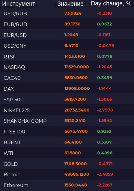
Task: Select the USD/RUB instrument row
Action: coord(67,13)
